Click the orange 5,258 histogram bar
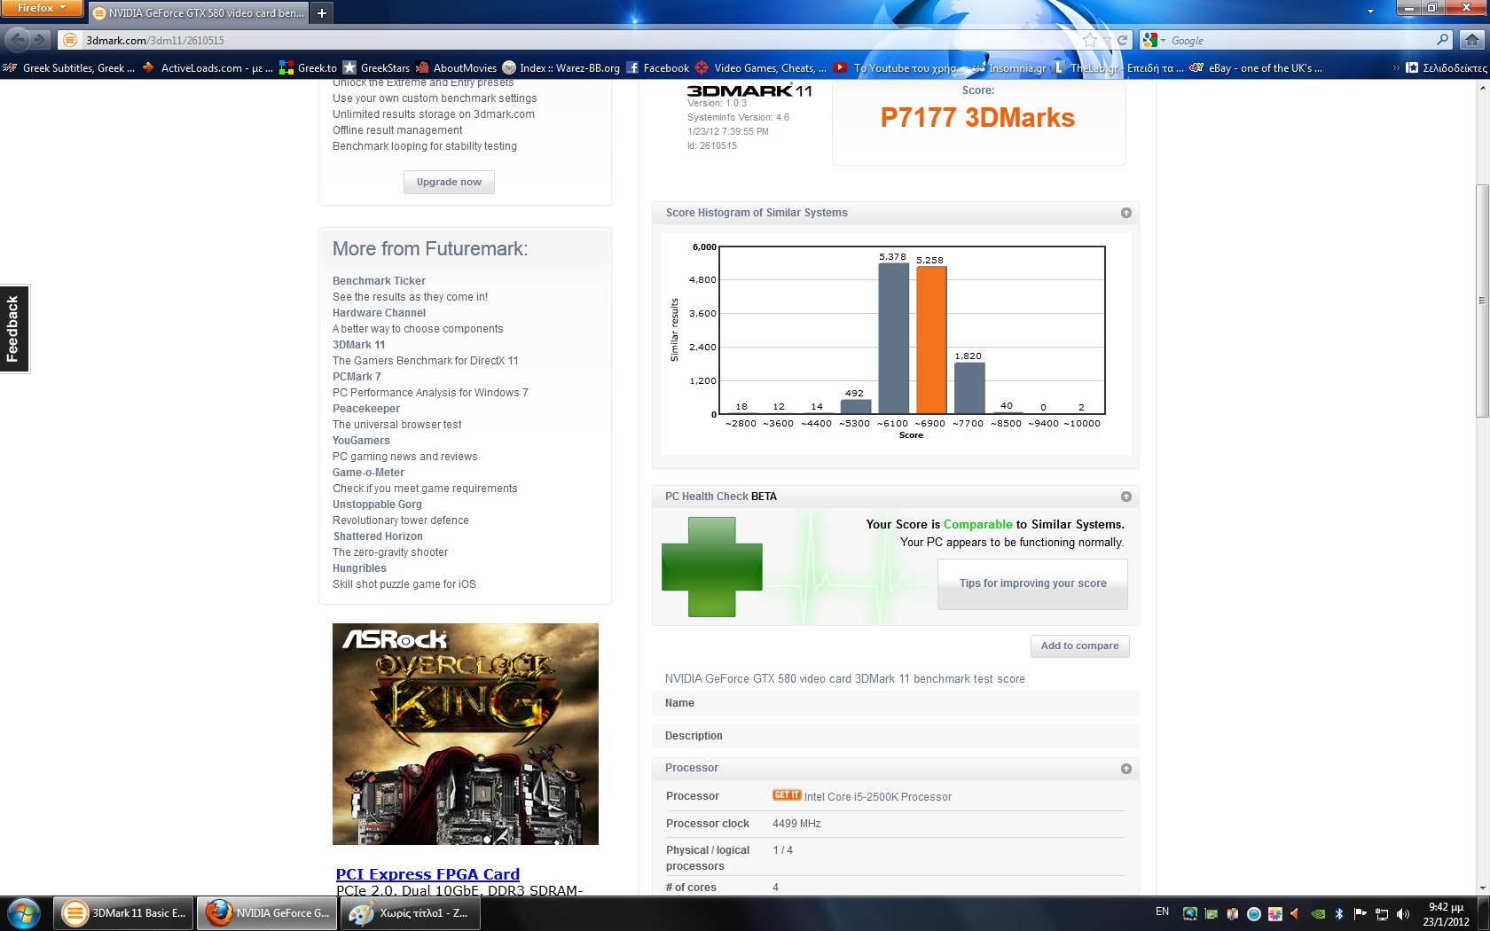 pyautogui.click(x=931, y=340)
